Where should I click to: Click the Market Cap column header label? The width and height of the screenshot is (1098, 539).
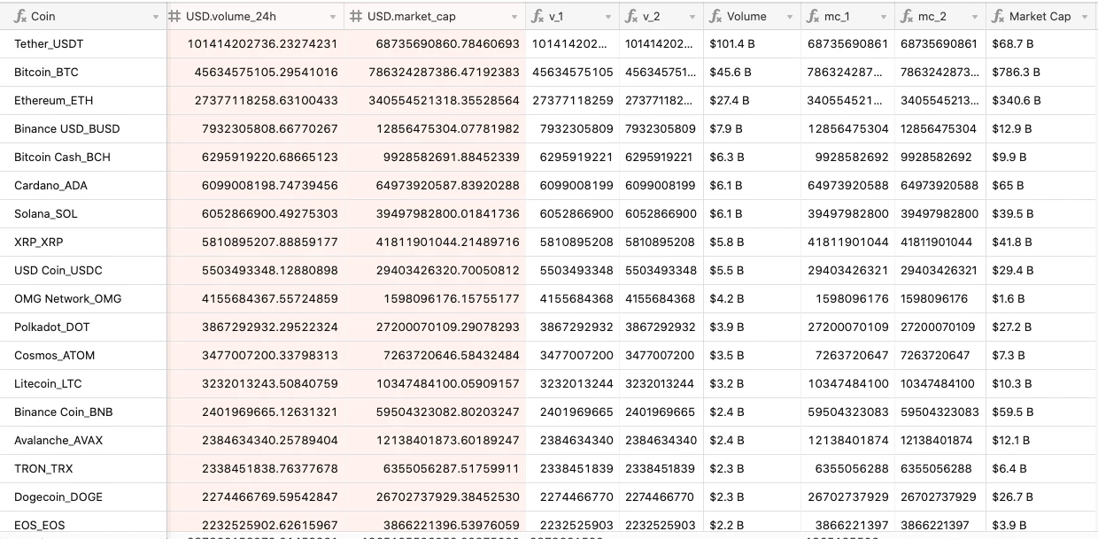[x=1040, y=16]
